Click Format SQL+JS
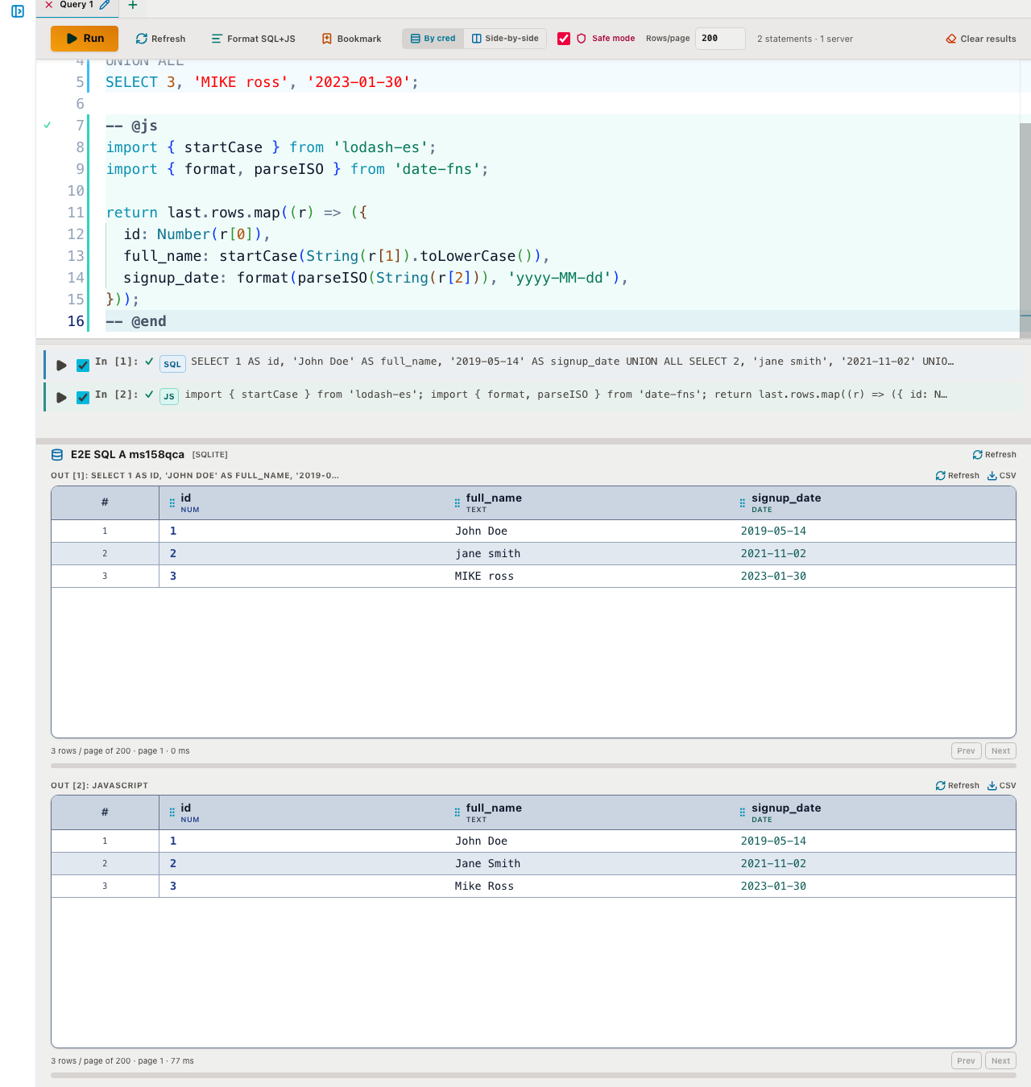Screen dimensions: 1031x1087 click(x=253, y=39)
